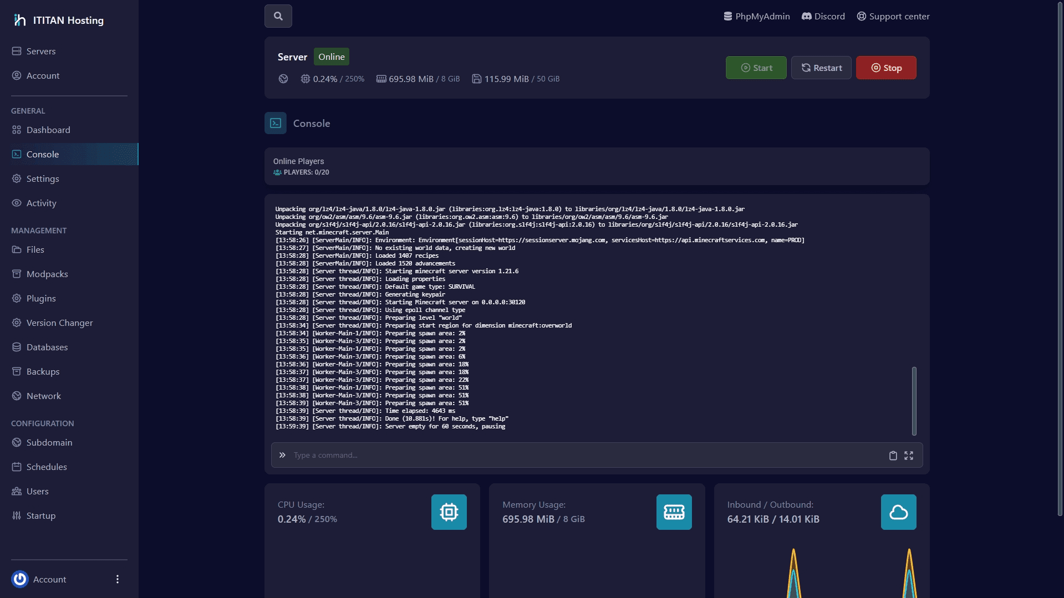Viewport: 1064px width, 598px height.
Task: Select Console in sidebar
Action: pos(69,154)
